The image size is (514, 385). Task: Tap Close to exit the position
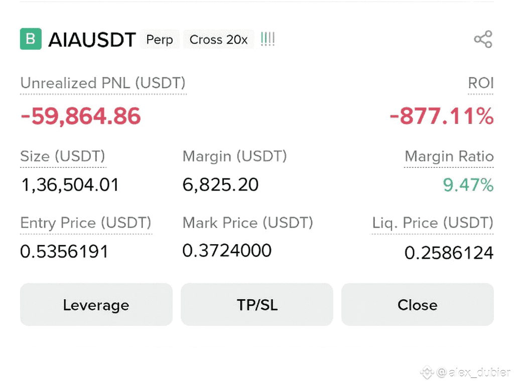click(417, 304)
